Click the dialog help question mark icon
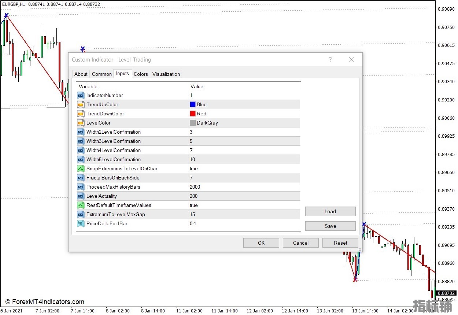Screen dimensions: 458x315 (x=330, y=59)
